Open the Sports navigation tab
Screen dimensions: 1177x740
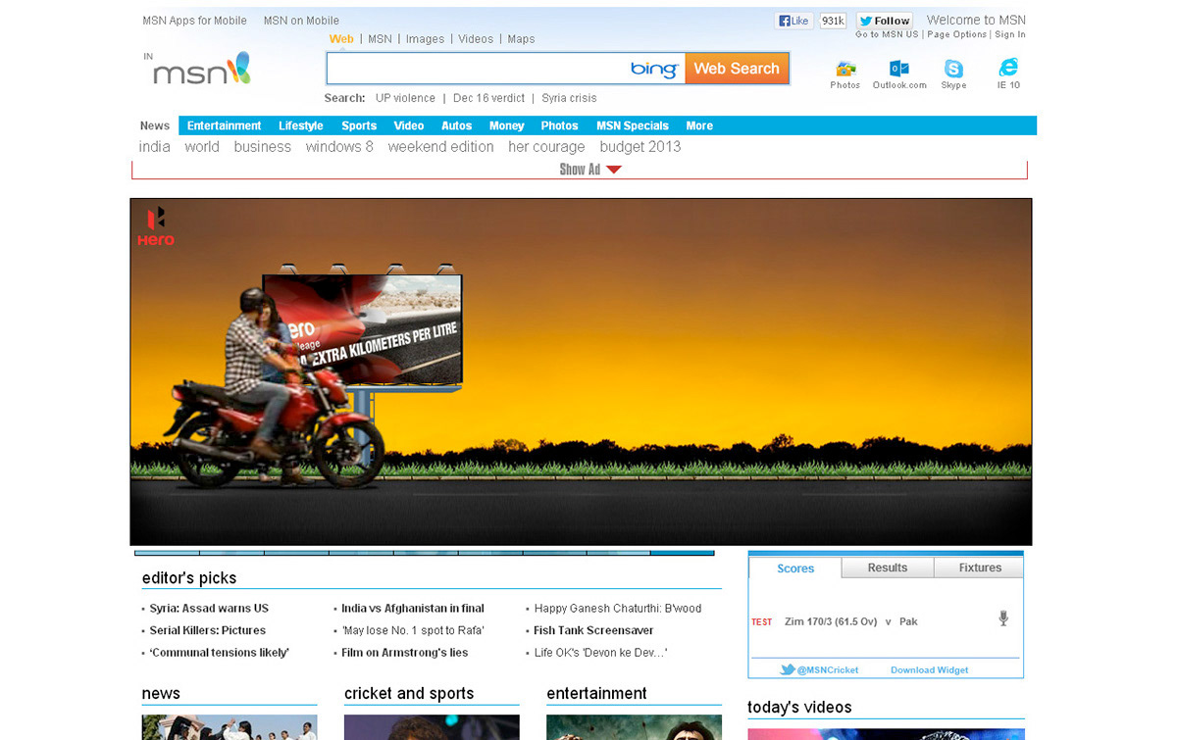coord(359,125)
